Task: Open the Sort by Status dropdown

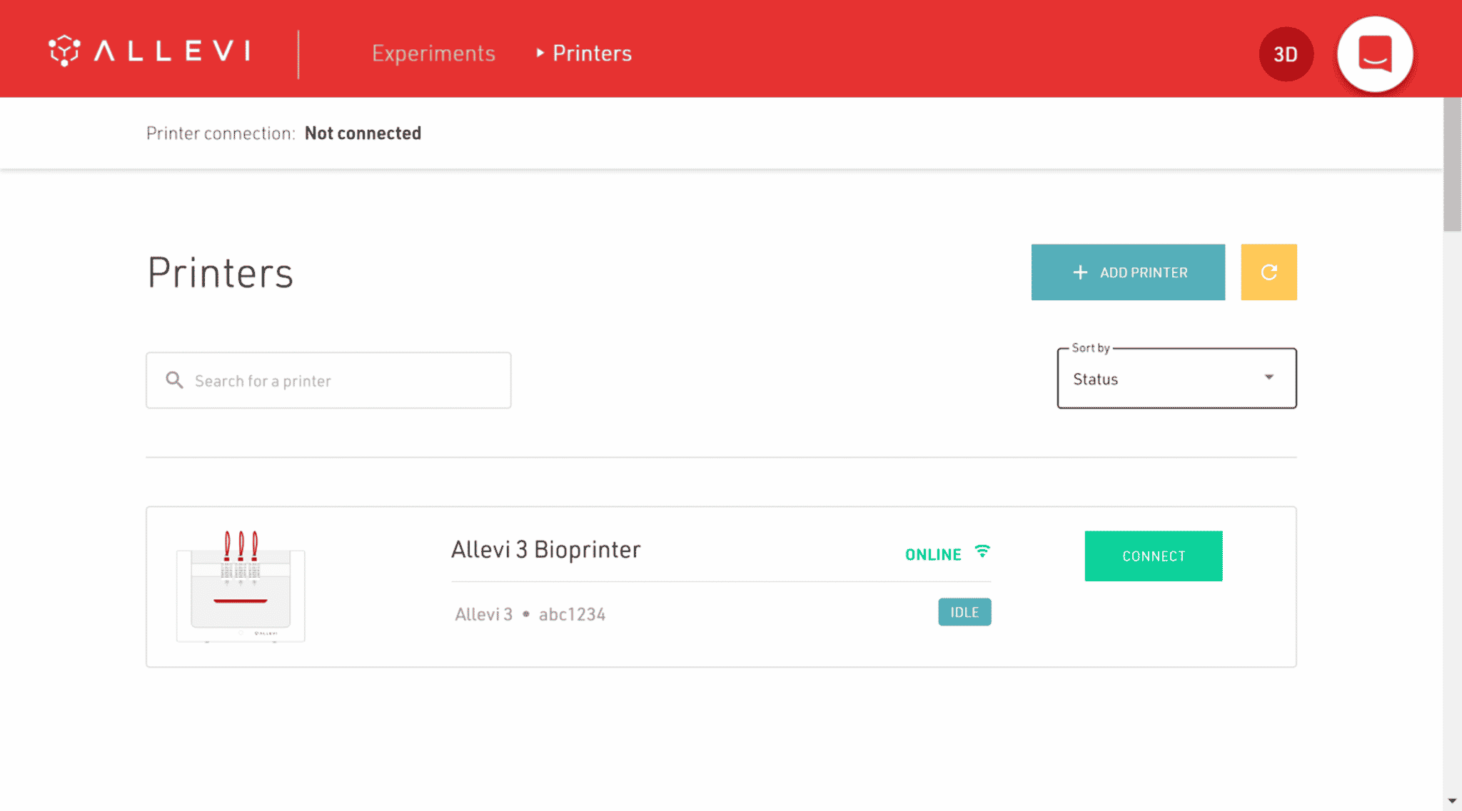Action: (x=1176, y=378)
